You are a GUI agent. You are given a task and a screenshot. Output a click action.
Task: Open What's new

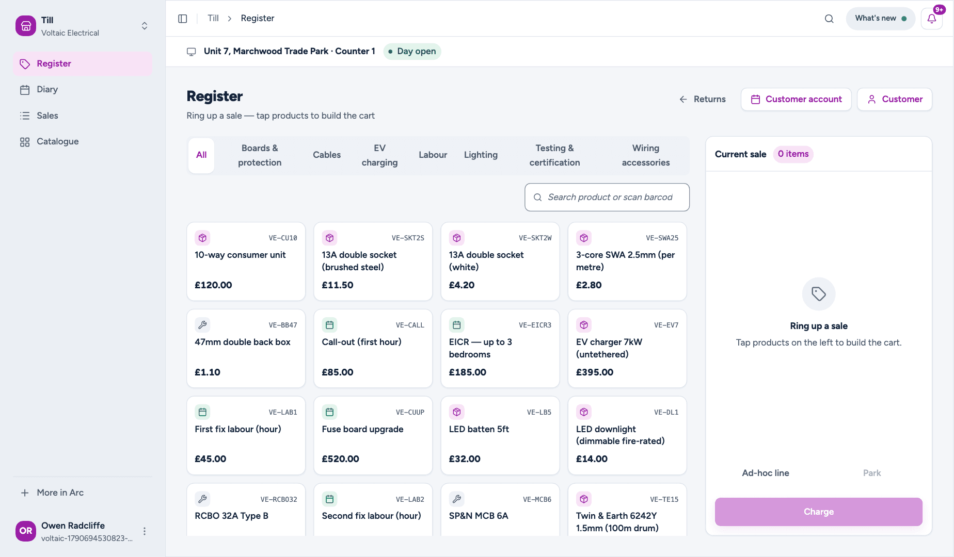[x=880, y=19]
